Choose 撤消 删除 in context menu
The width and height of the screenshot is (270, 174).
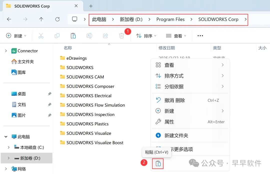point(190,100)
